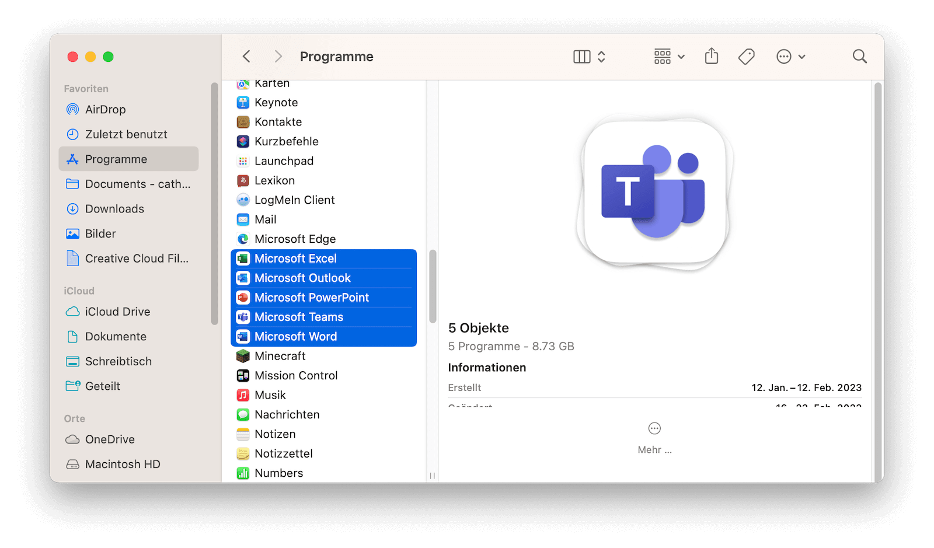This screenshot has width=934, height=548.
Task: Click the Mission Control icon
Action: coord(243,376)
